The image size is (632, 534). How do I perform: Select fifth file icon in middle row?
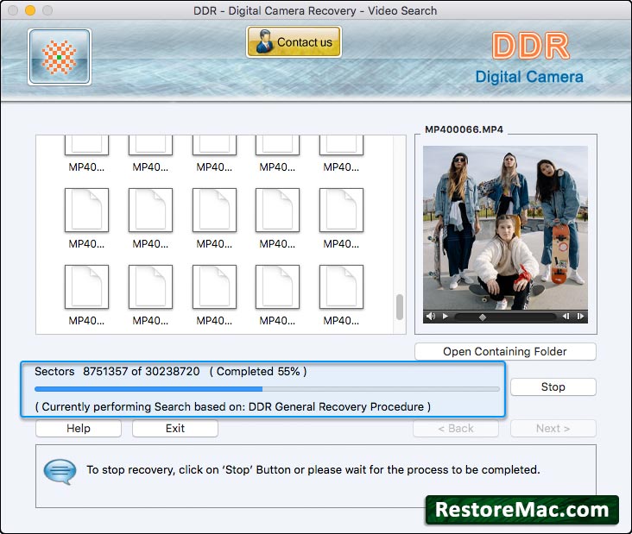pos(341,210)
